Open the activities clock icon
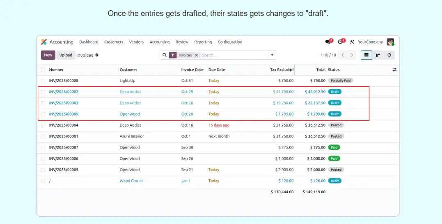 [340, 42]
